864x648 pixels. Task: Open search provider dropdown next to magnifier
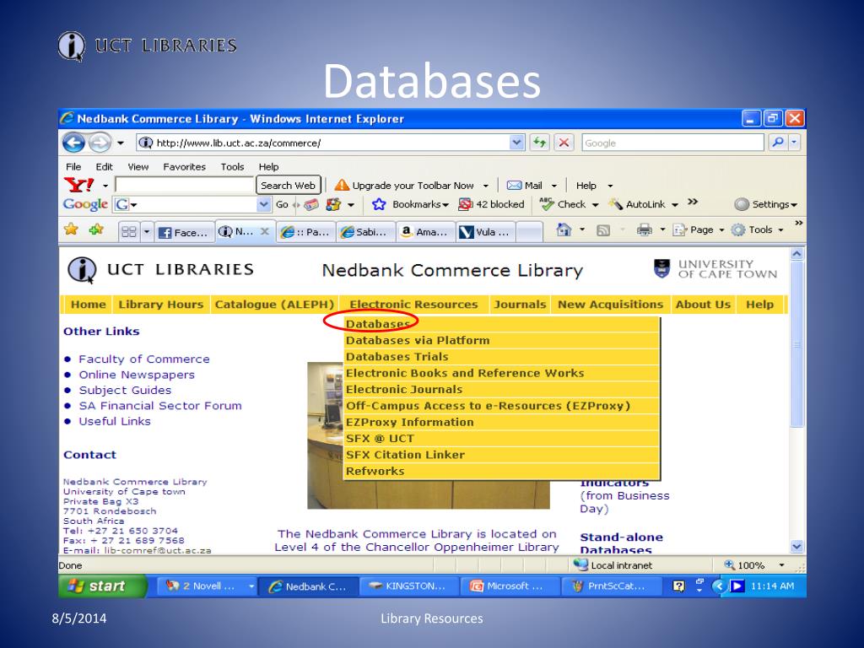tap(794, 143)
